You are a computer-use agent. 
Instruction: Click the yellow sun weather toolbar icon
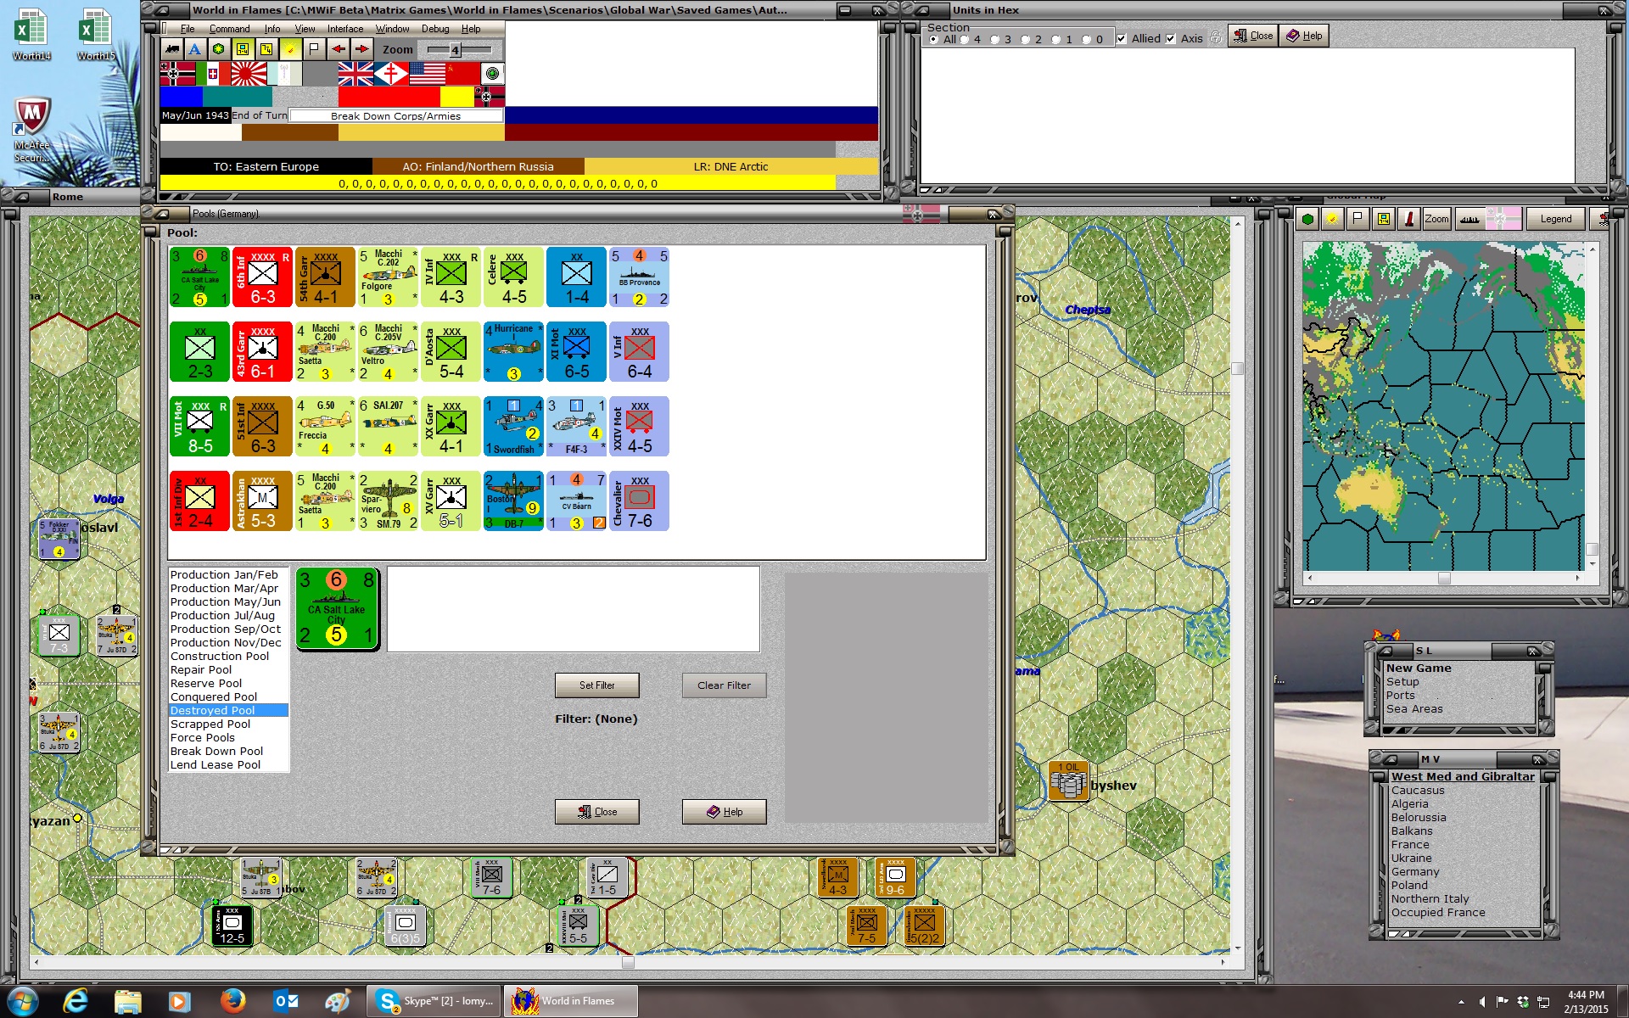pyautogui.click(x=290, y=49)
